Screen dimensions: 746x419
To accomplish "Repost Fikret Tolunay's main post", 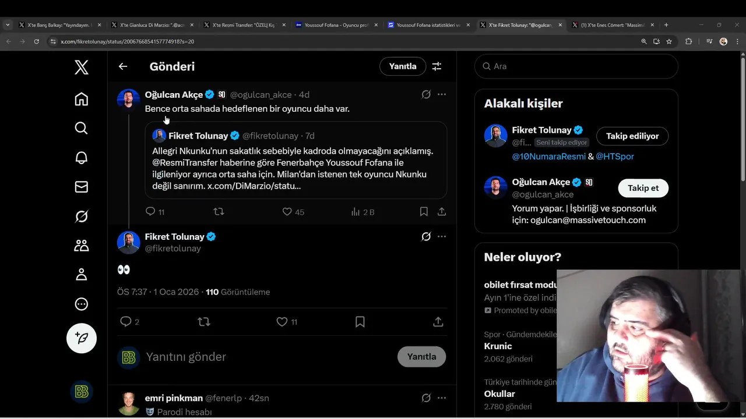I will tap(204, 322).
